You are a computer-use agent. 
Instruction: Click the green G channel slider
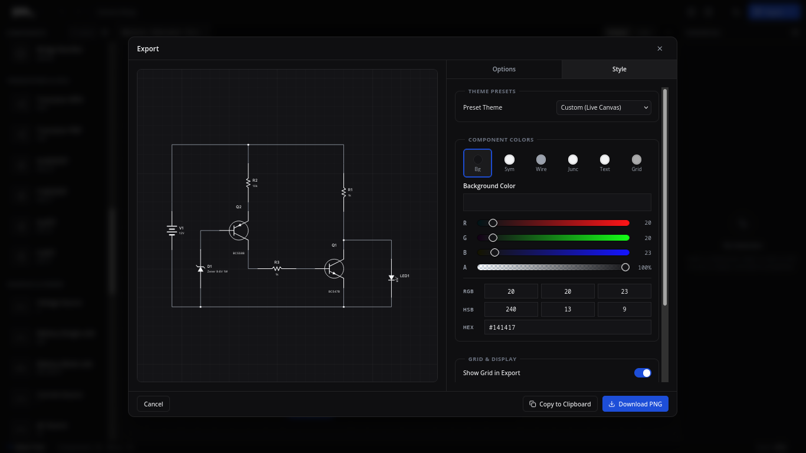coord(553,238)
